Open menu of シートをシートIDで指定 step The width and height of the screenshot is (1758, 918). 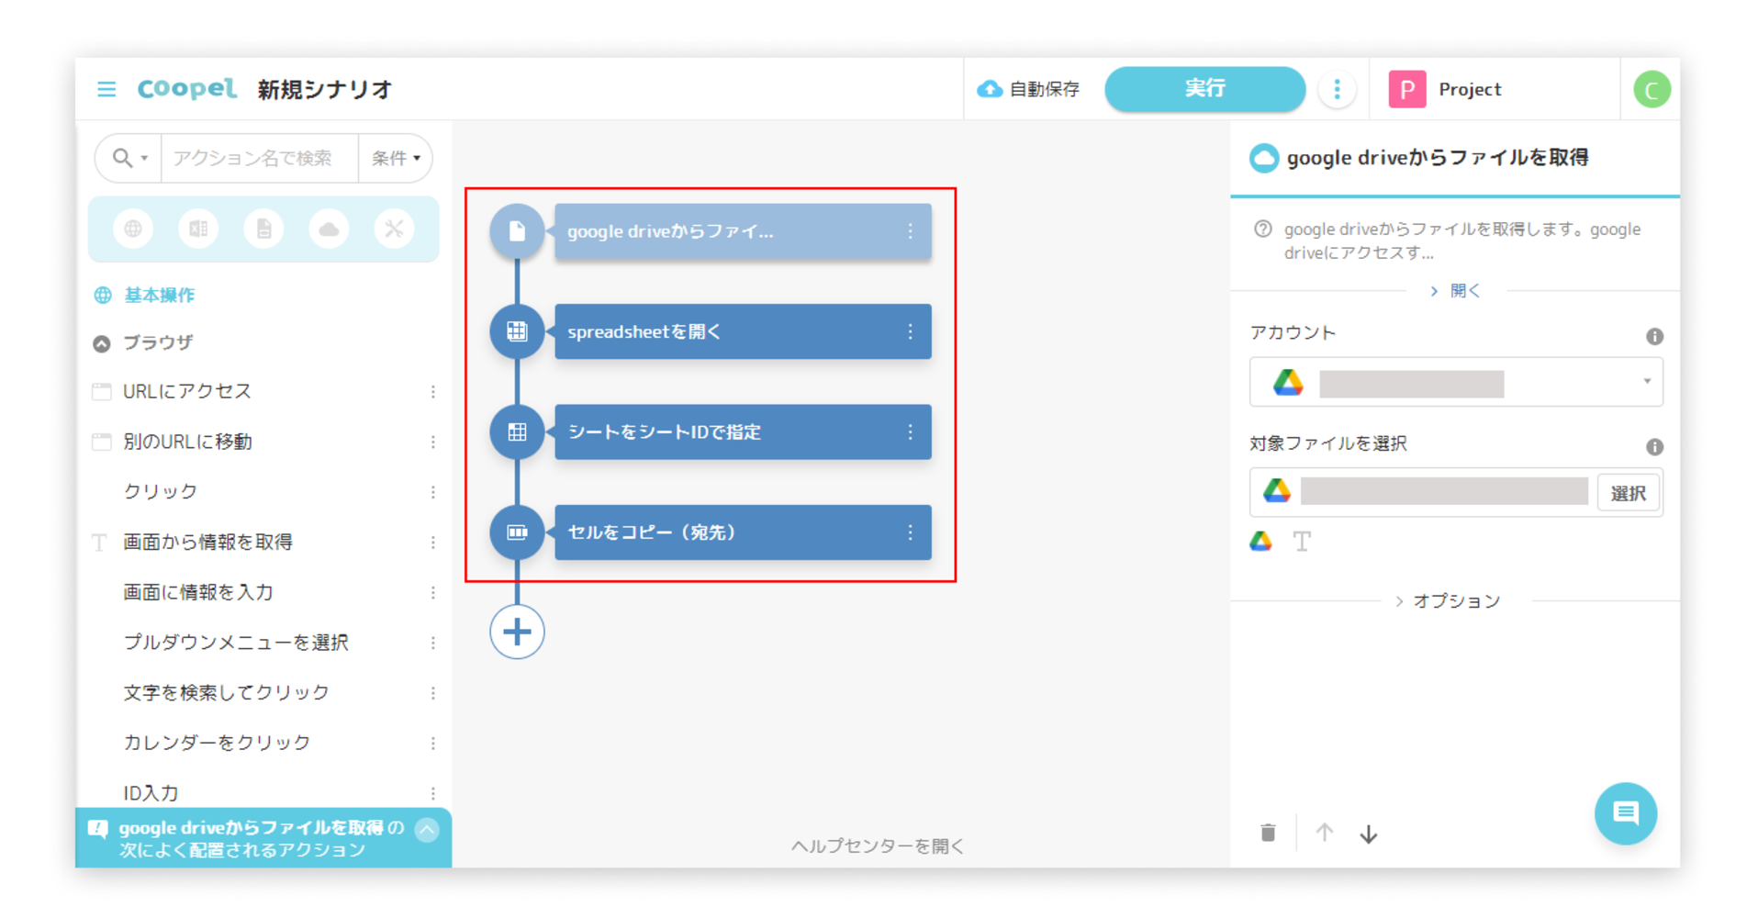tap(910, 431)
